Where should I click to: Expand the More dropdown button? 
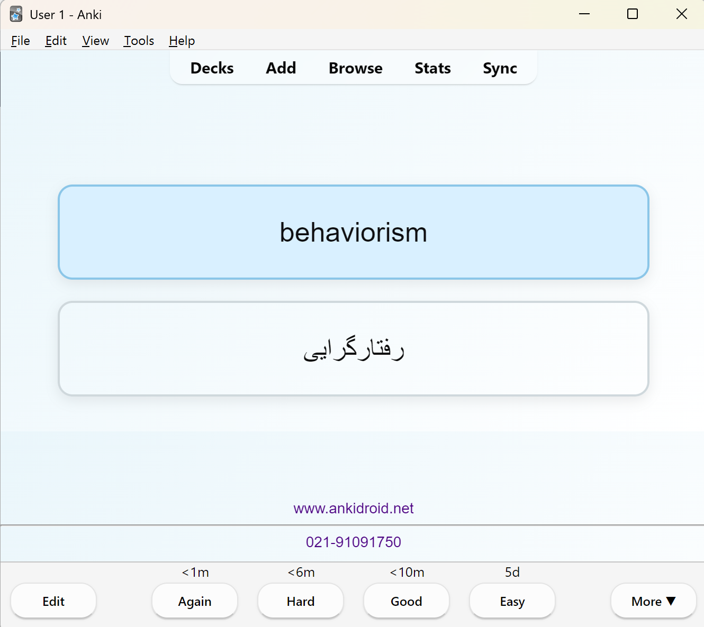[x=653, y=601]
